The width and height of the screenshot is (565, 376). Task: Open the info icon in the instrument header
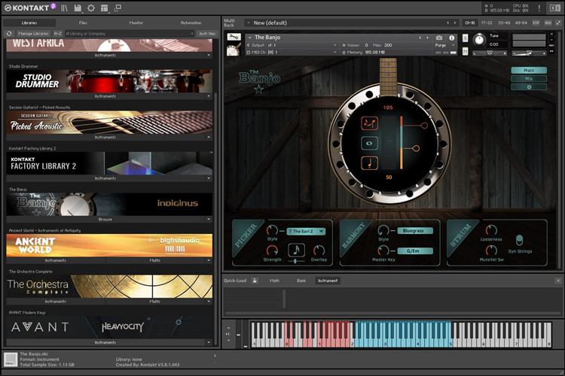451,38
